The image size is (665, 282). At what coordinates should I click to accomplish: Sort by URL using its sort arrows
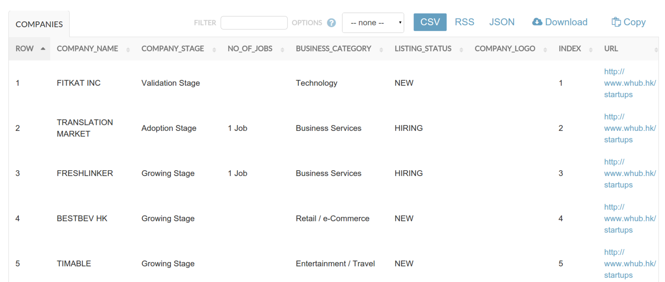[656, 49]
